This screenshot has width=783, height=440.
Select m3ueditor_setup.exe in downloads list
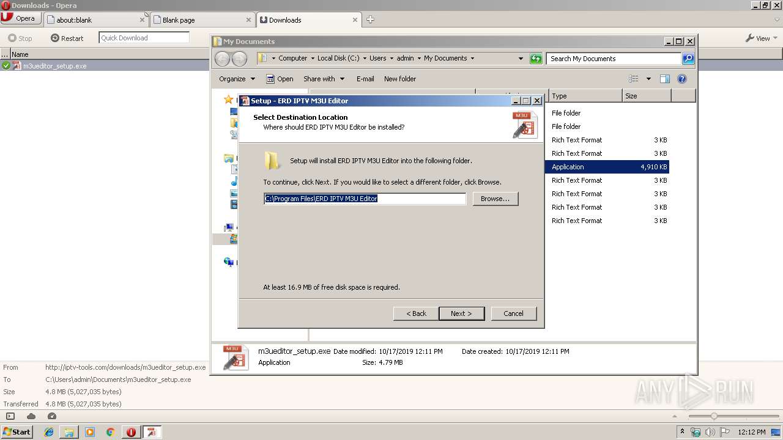pos(55,65)
